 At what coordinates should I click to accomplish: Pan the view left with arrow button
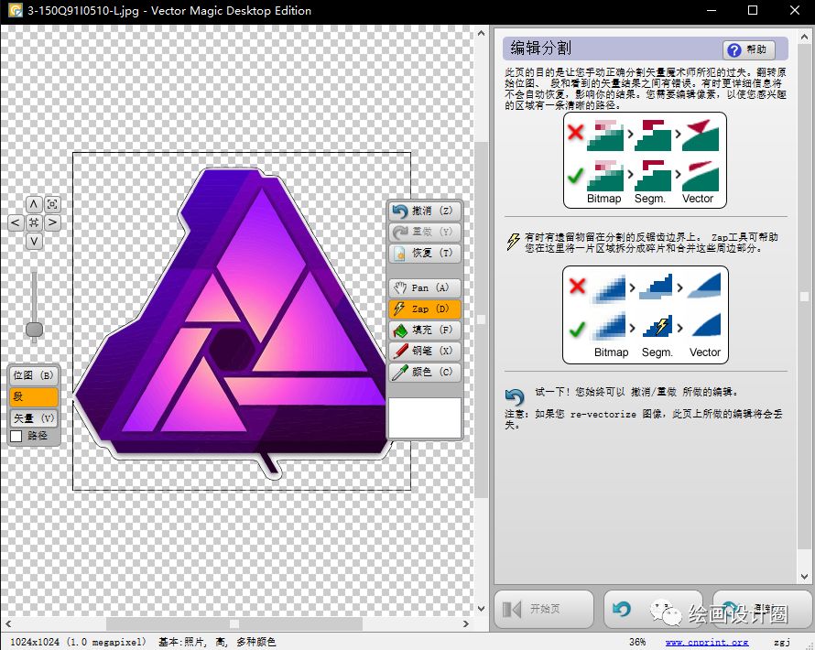pos(16,222)
